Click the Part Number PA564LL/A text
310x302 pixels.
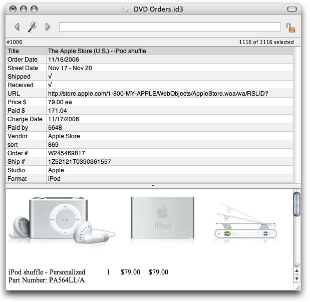[x=47, y=280]
